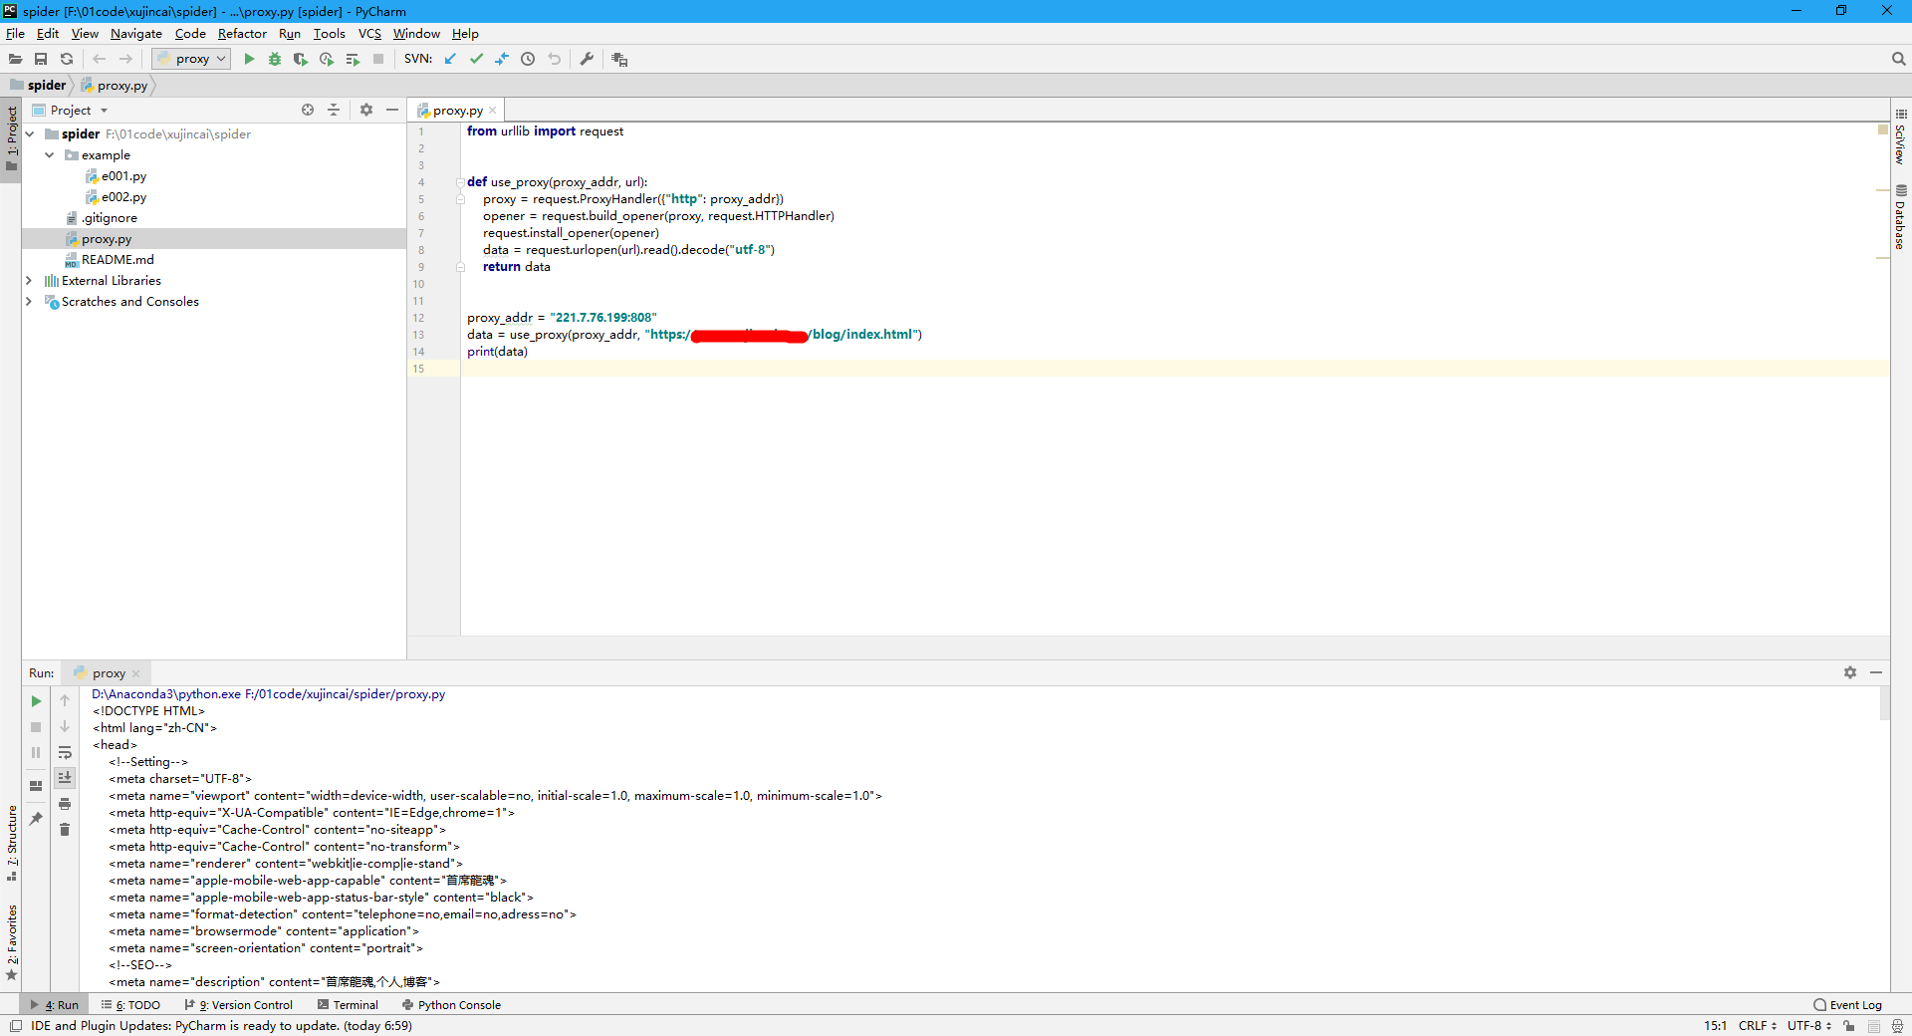This screenshot has height=1036, width=1912.
Task: Hide the Run panel with minus icon
Action: (x=1876, y=672)
